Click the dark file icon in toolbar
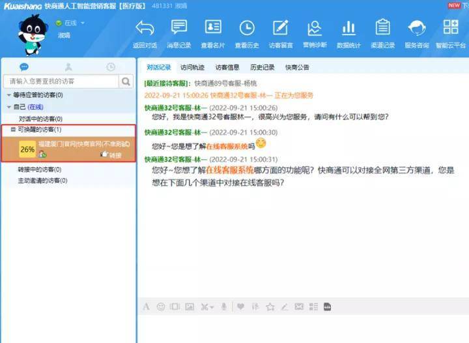 point(327,306)
